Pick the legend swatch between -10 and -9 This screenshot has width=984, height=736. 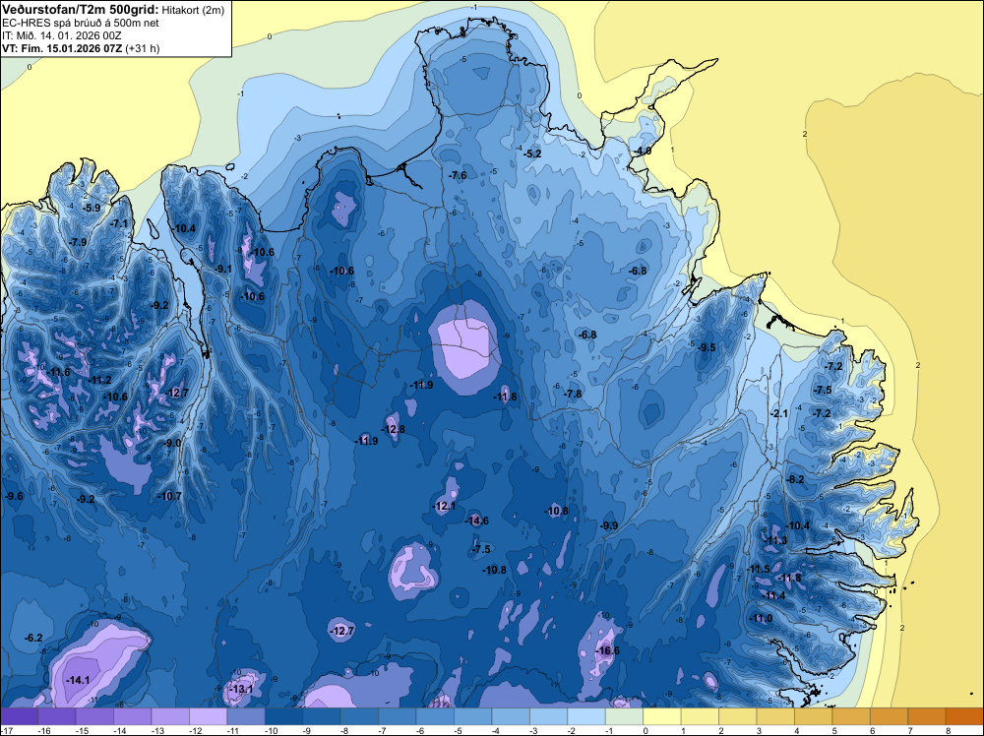[x=283, y=716]
